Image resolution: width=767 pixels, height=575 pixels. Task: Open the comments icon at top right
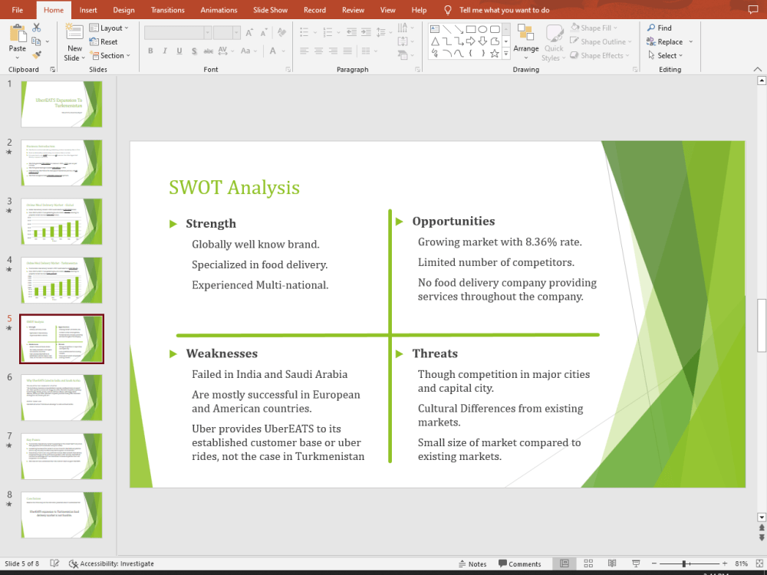pyautogui.click(x=753, y=10)
